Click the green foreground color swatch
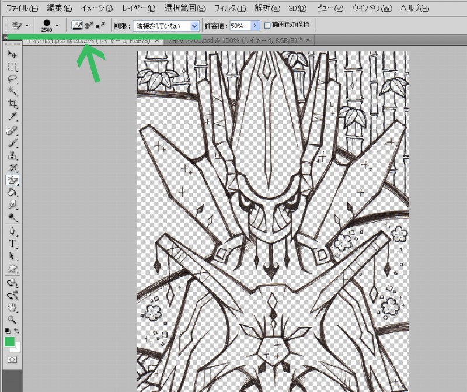This screenshot has height=392, width=467. pos(9,342)
